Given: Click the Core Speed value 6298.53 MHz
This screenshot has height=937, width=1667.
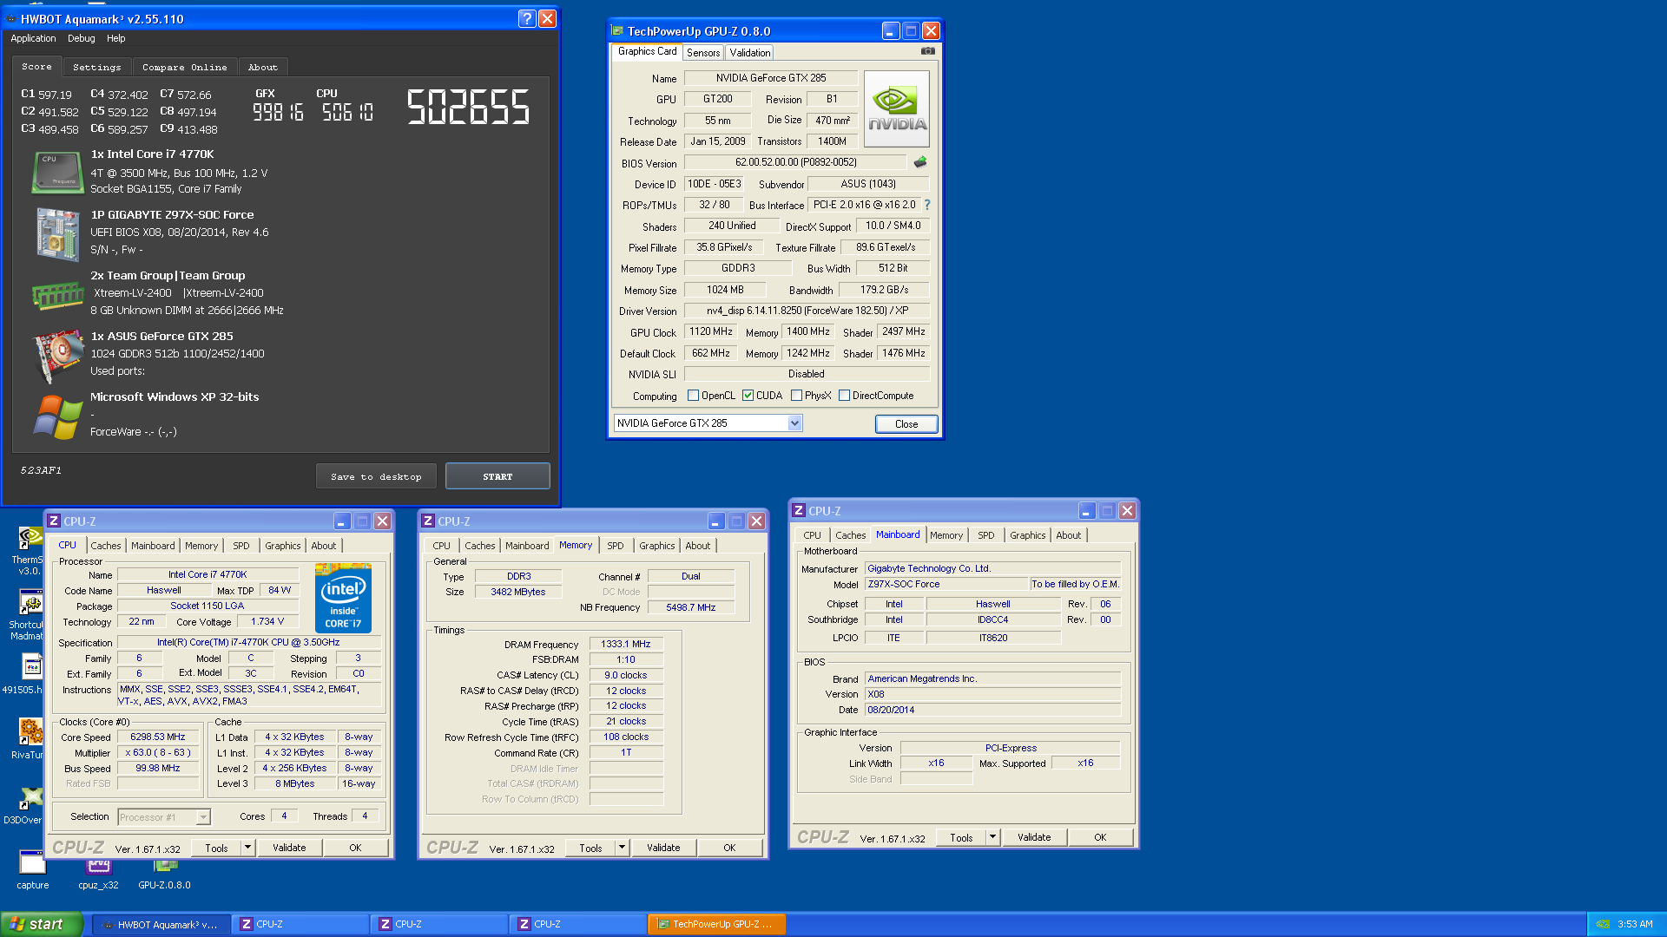Looking at the screenshot, I should click(158, 737).
